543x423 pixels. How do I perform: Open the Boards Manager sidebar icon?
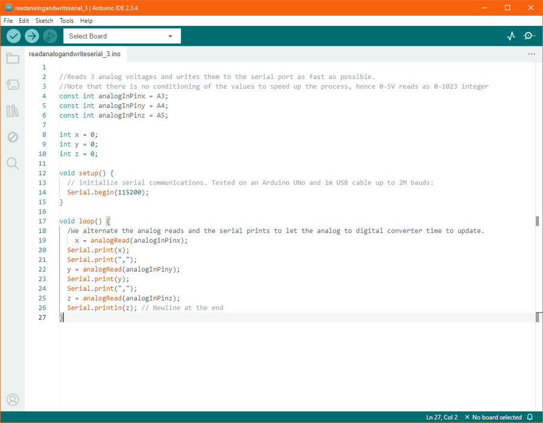13,84
